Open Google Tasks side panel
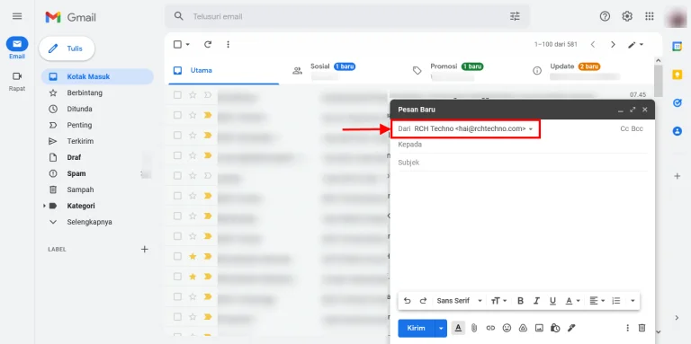 [677, 102]
